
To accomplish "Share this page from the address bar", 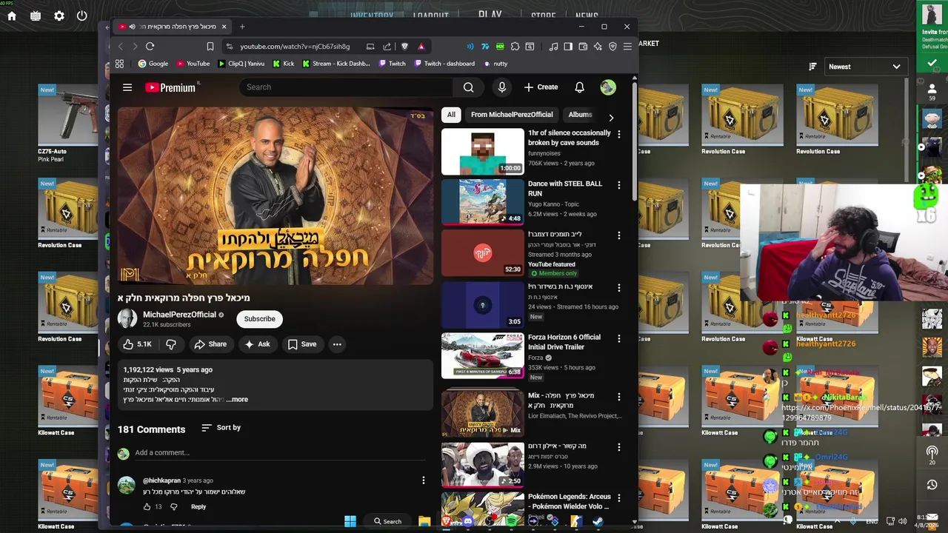I will pyautogui.click(x=387, y=46).
